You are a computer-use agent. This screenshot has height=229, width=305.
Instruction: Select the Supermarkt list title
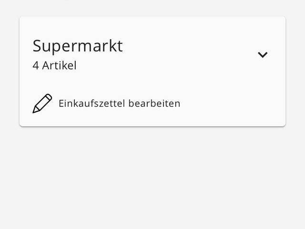coord(78,46)
